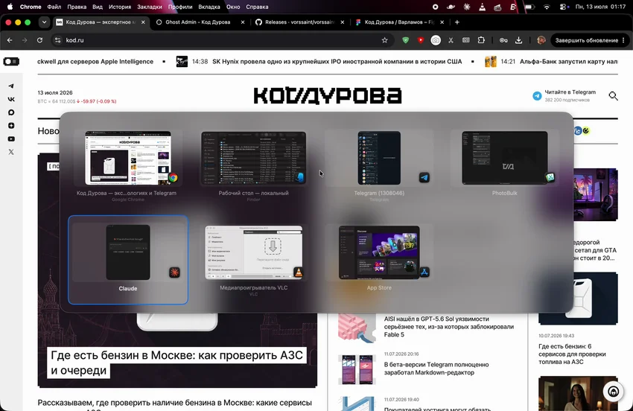The width and height of the screenshot is (633, 411).
Task: Switch to the Releases vorssaint GitHub tab
Action: click(299, 22)
